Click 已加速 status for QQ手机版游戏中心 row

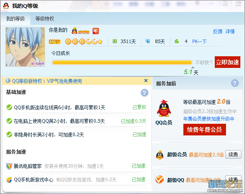[139, 180]
